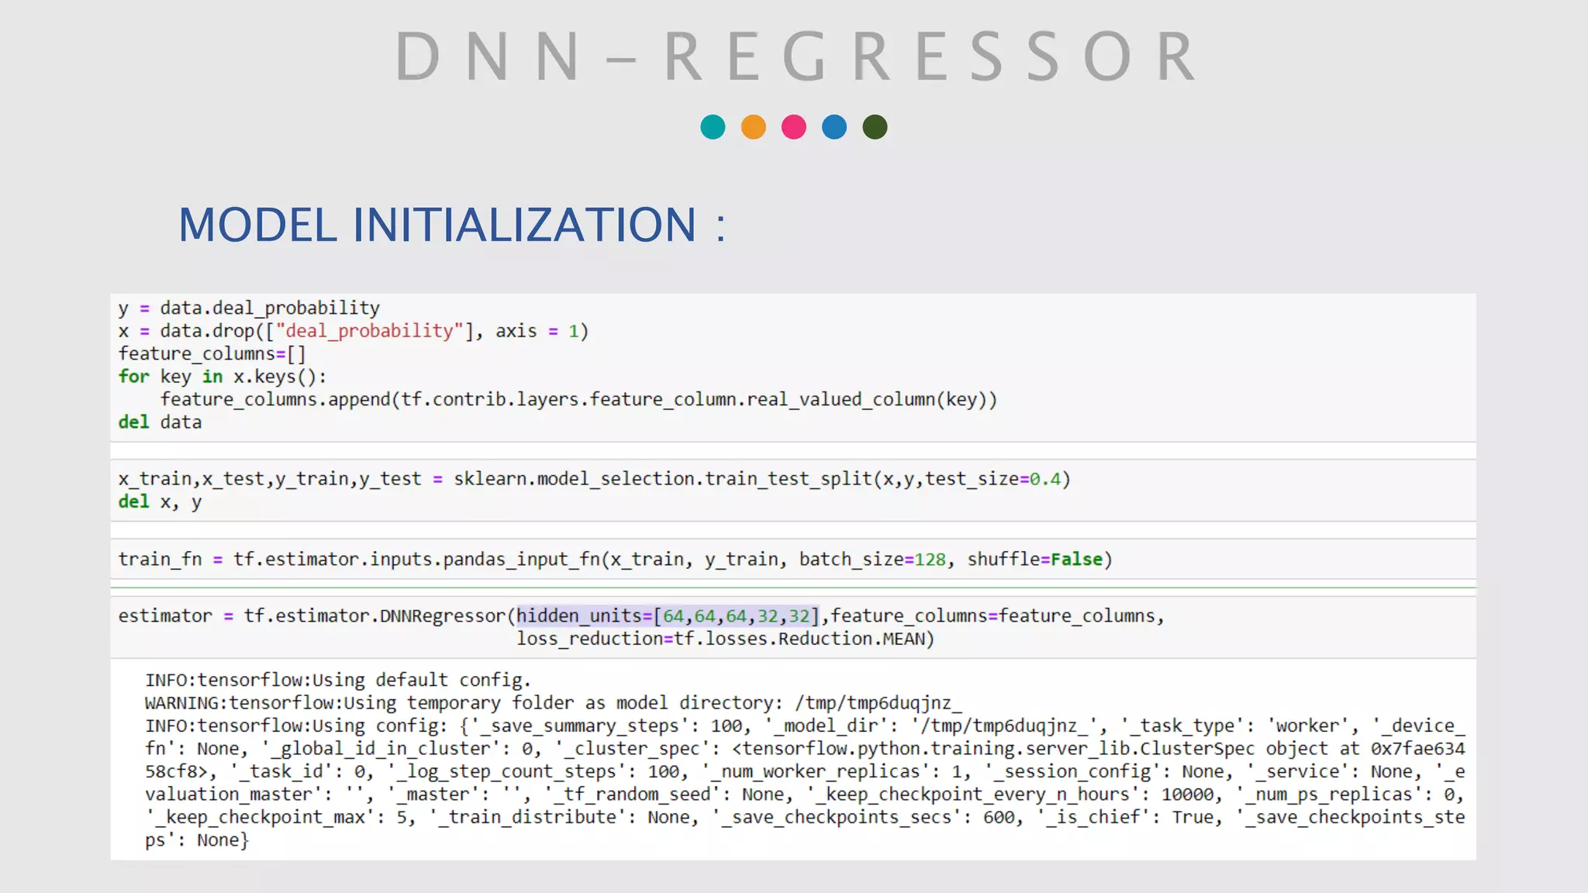The width and height of the screenshot is (1588, 893).
Task: Click the loss_reduction code line
Action: click(x=725, y=640)
